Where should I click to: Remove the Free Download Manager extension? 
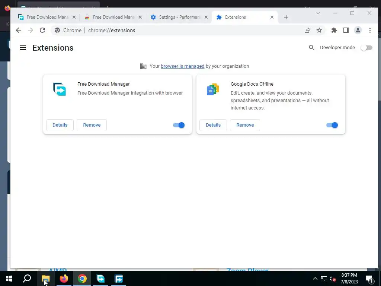coord(92,125)
